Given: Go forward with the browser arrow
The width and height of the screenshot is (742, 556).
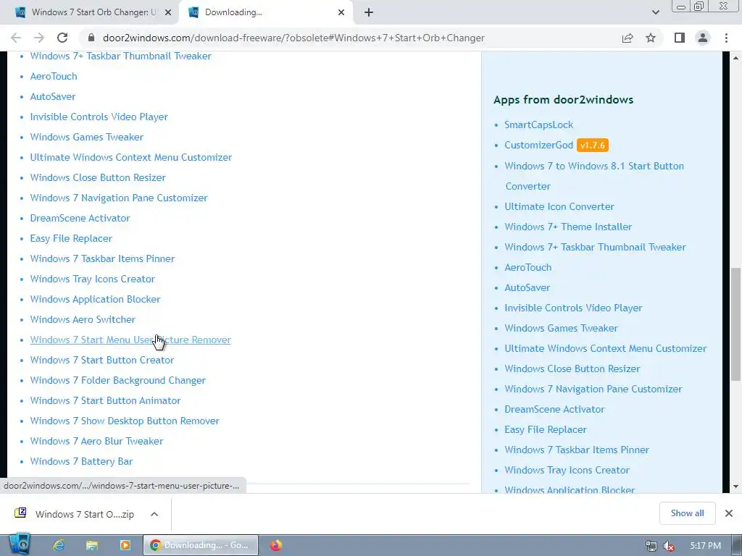Looking at the screenshot, I should (39, 38).
